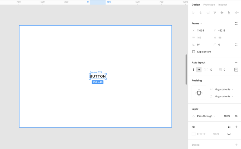This screenshot has width=241, height=149.
Task: Click the FFFFFF fill color swatch
Action: coord(194,134)
